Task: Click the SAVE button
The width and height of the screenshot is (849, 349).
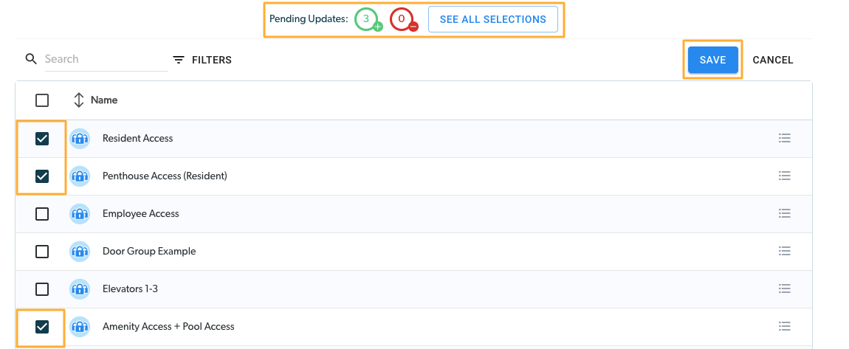Action: click(x=712, y=60)
